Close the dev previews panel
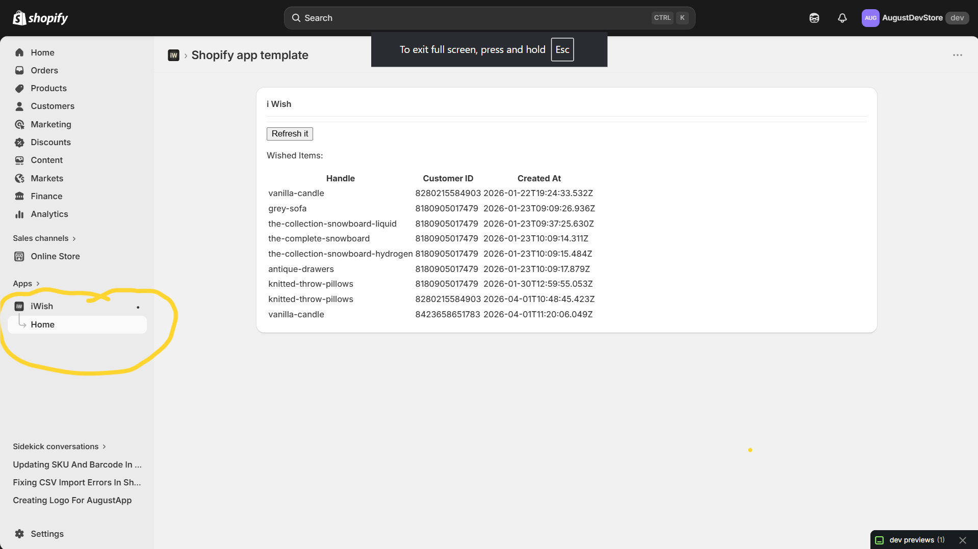 (x=963, y=540)
